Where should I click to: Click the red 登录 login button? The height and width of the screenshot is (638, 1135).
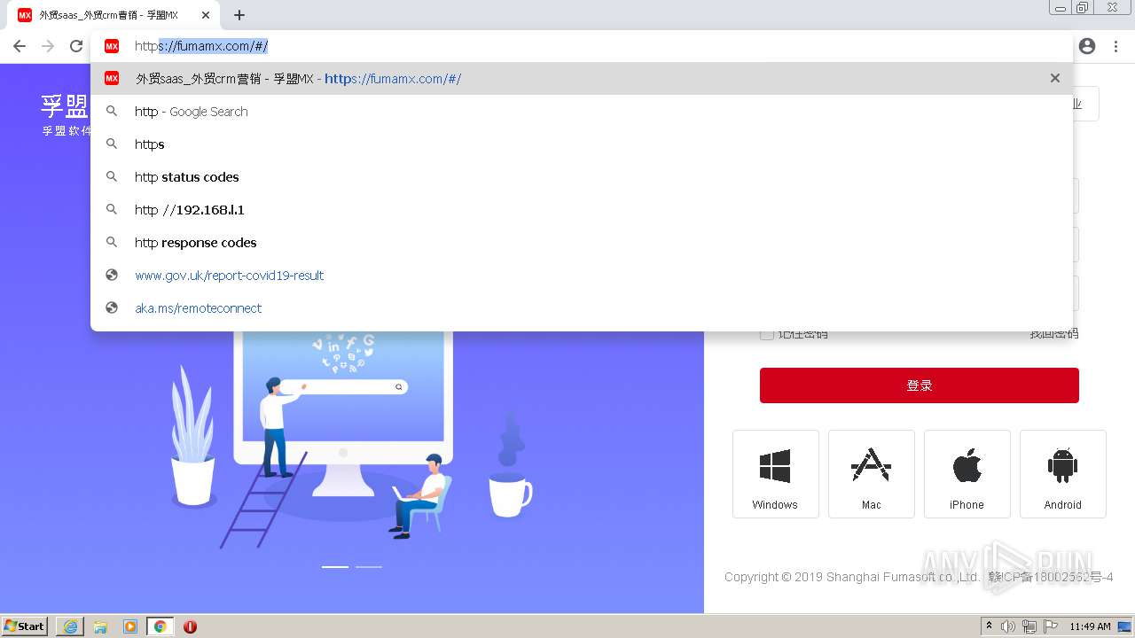click(x=920, y=385)
